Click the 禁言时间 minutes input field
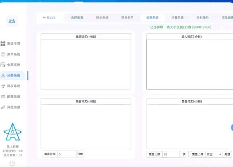 pos(67,154)
